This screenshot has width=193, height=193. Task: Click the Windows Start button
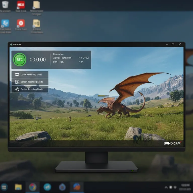(4, 187)
